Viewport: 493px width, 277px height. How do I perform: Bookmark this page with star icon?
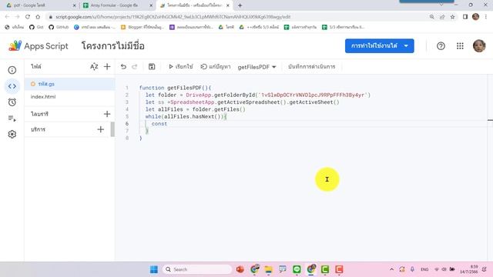click(x=452, y=17)
